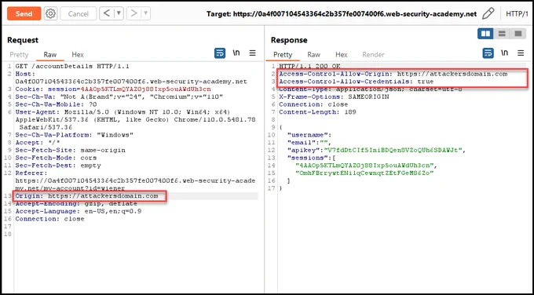
Task: Toggle word wrap icon in Response panel
Action: [x=488, y=53]
